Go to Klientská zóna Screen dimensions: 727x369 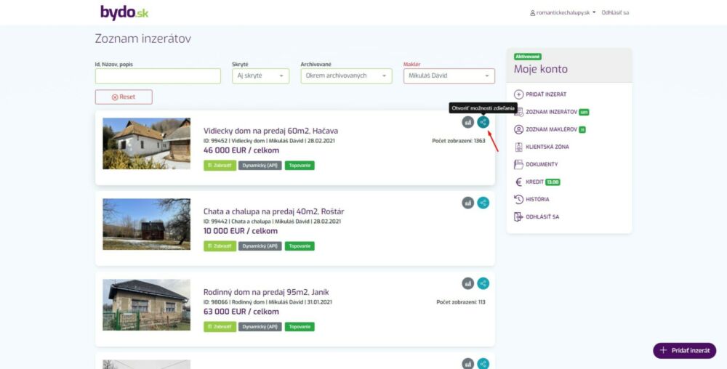[x=547, y=147]
